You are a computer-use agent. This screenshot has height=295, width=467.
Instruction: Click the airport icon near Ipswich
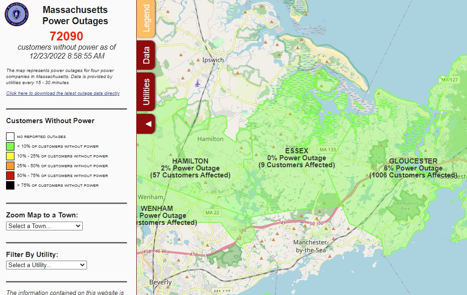point(198,84)
